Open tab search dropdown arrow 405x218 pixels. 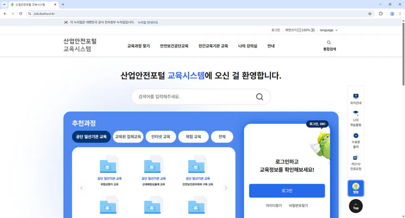click(x=4, y=5)
